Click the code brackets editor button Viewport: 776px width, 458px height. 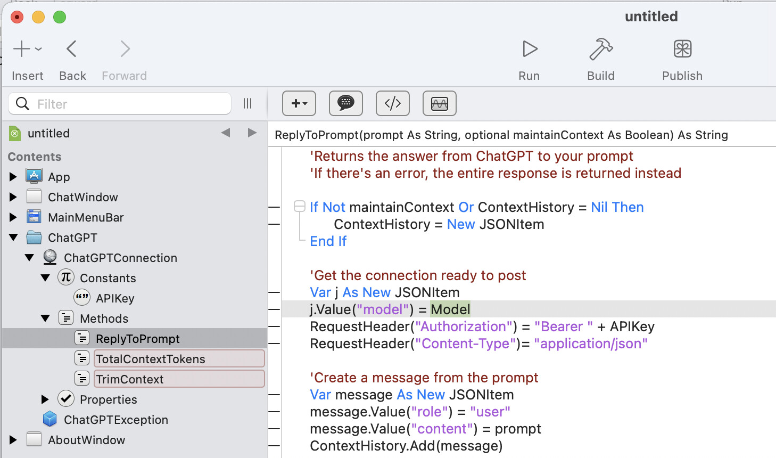point(393,103)
